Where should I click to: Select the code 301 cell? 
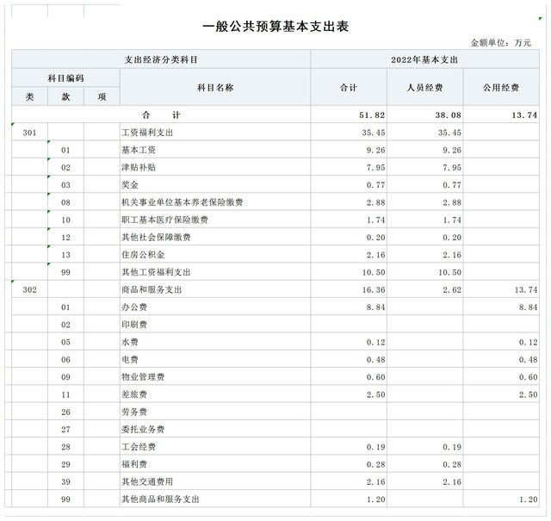29,133
